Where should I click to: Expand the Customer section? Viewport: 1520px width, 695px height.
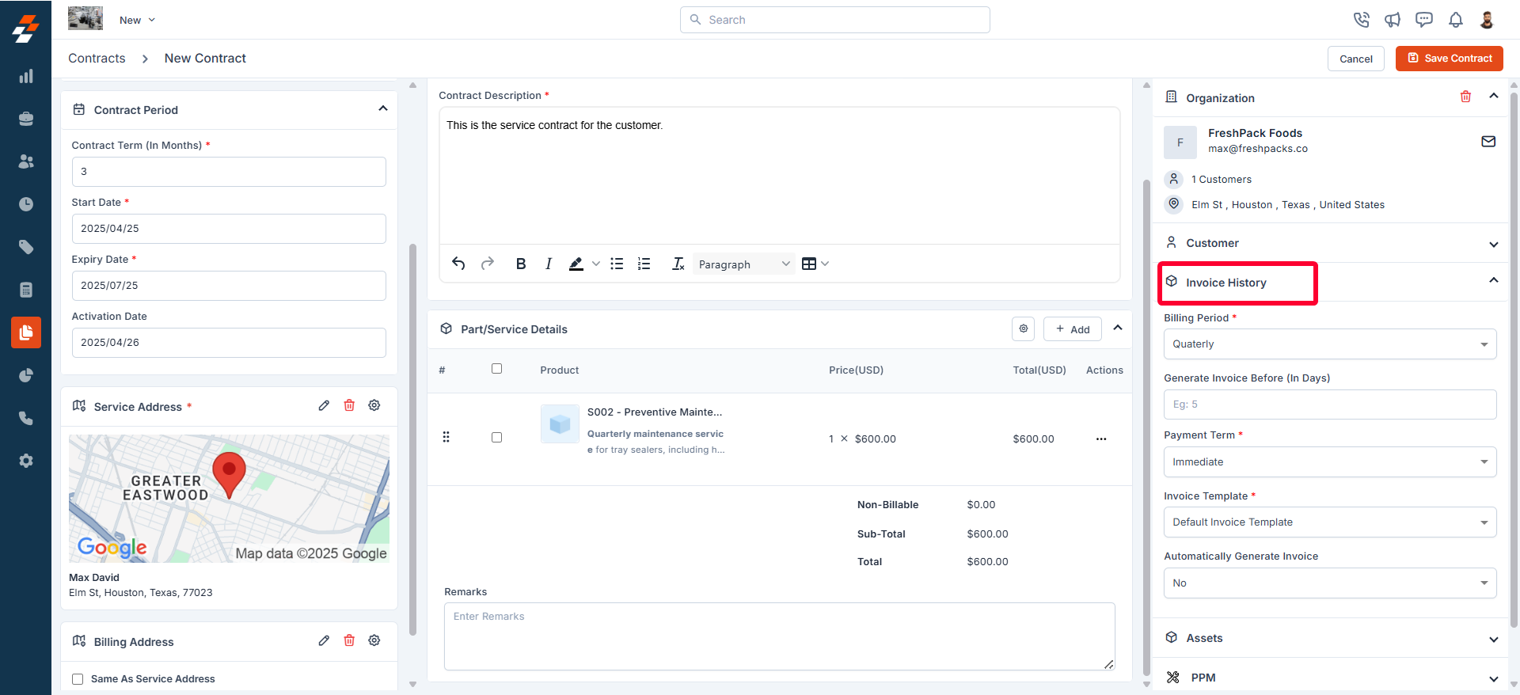[1494, 244]
